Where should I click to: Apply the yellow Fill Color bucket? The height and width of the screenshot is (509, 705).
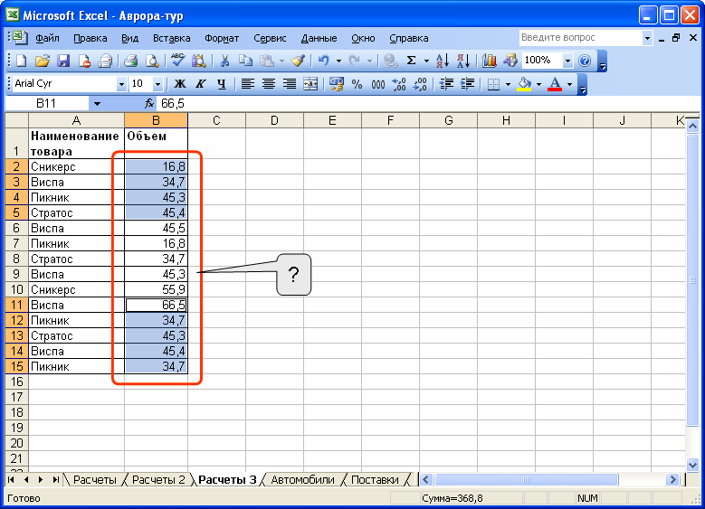[524, 84]
